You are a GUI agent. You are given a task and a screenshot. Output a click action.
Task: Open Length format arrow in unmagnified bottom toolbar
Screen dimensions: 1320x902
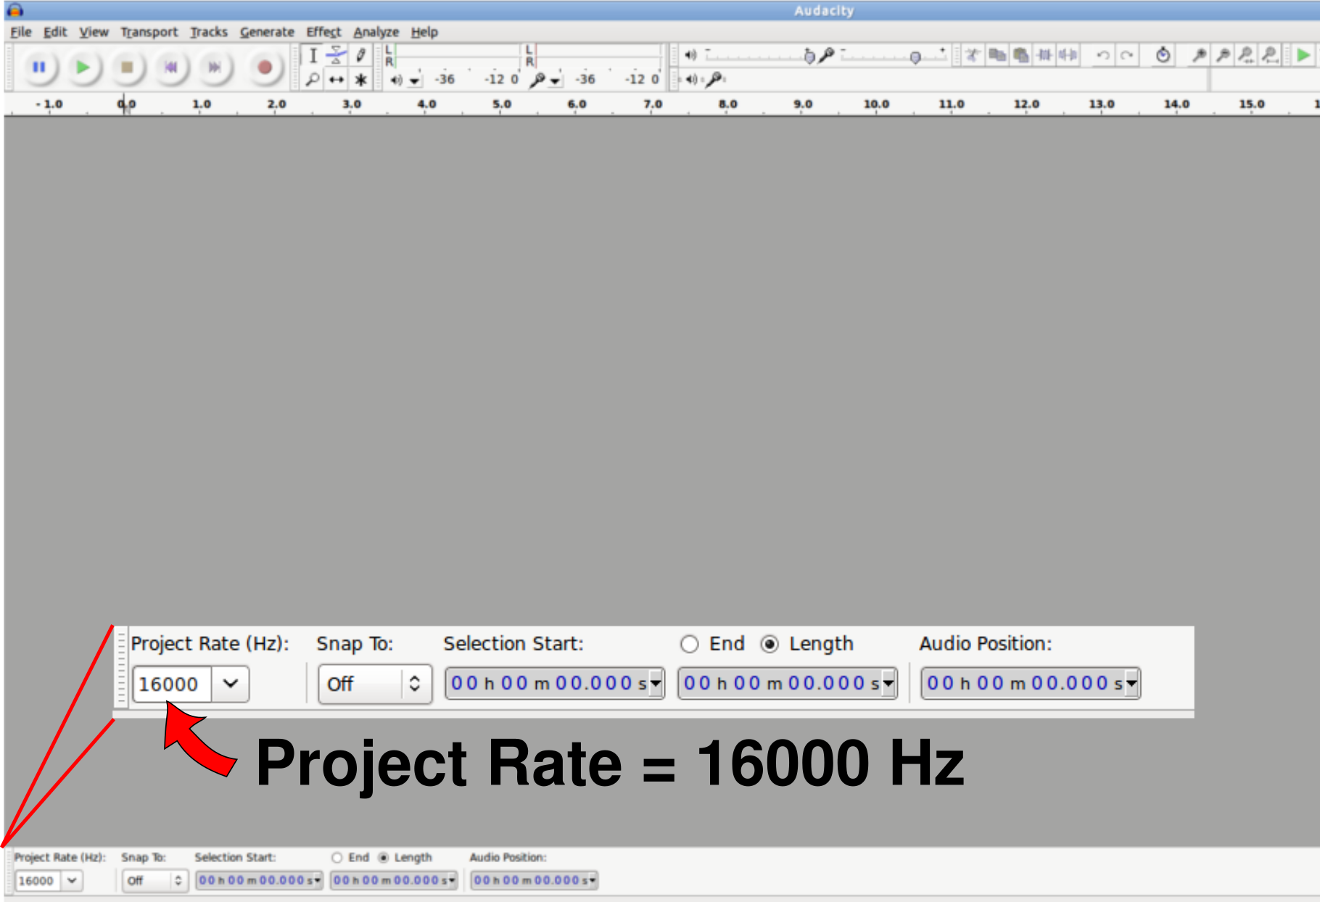click(x=452, y=880)
